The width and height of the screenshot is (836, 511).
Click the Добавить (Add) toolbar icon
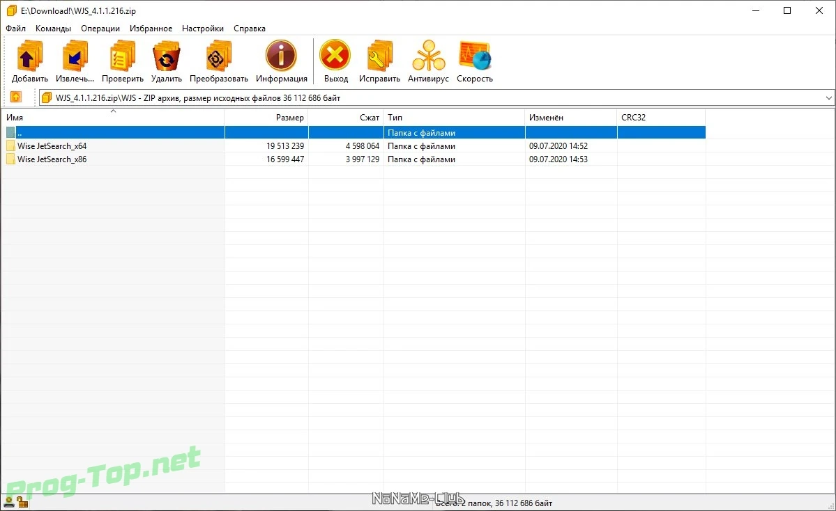tap(29, 56)
